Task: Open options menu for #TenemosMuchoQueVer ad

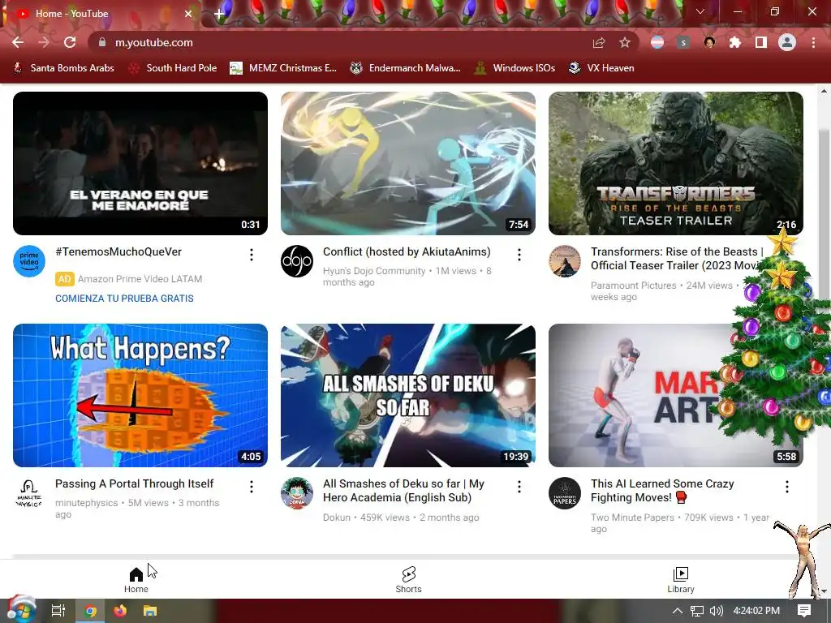Action: (252, 255)
